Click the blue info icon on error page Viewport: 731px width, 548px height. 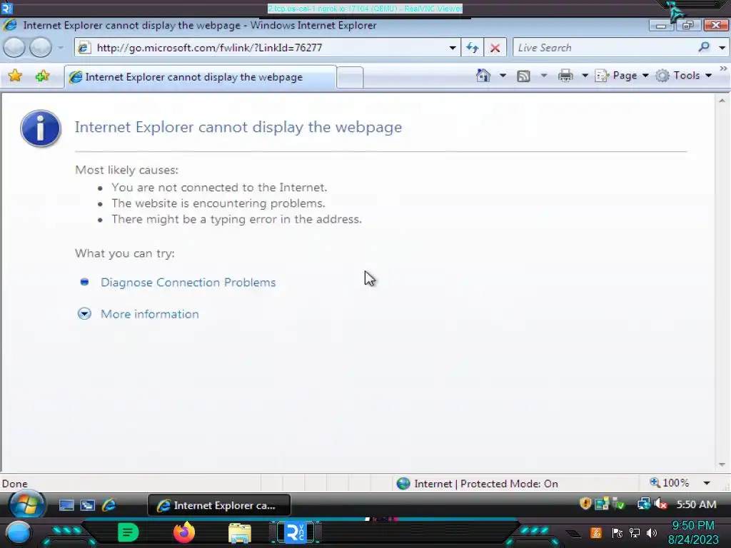[41, 128]
